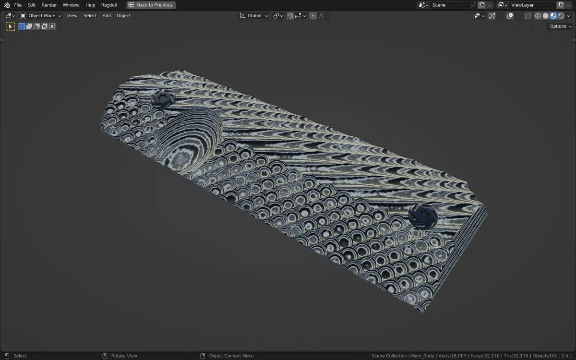Create a new scene with the copy icon
The width and height of the screenshot is (576, 360).
481,5
